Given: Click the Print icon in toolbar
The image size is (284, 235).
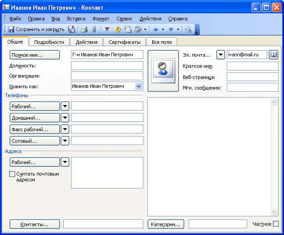Looking at the screenshot, I should click(84, 29).
